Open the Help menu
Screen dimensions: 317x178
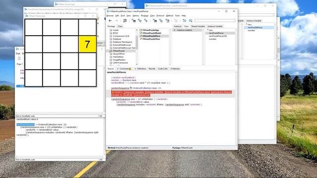(184, 15)
